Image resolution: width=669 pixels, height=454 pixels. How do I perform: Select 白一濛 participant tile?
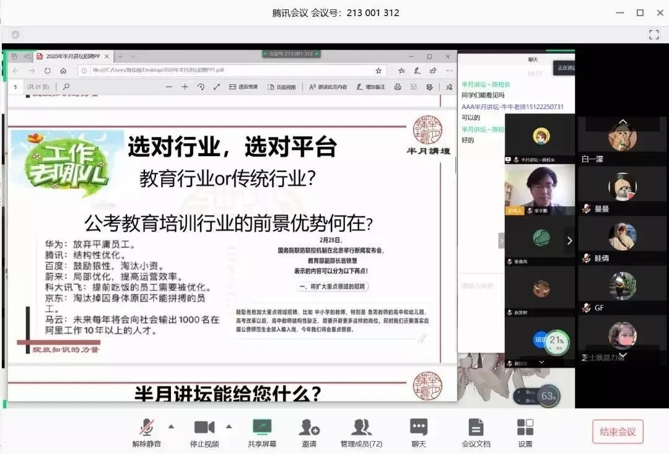point(623,141)
